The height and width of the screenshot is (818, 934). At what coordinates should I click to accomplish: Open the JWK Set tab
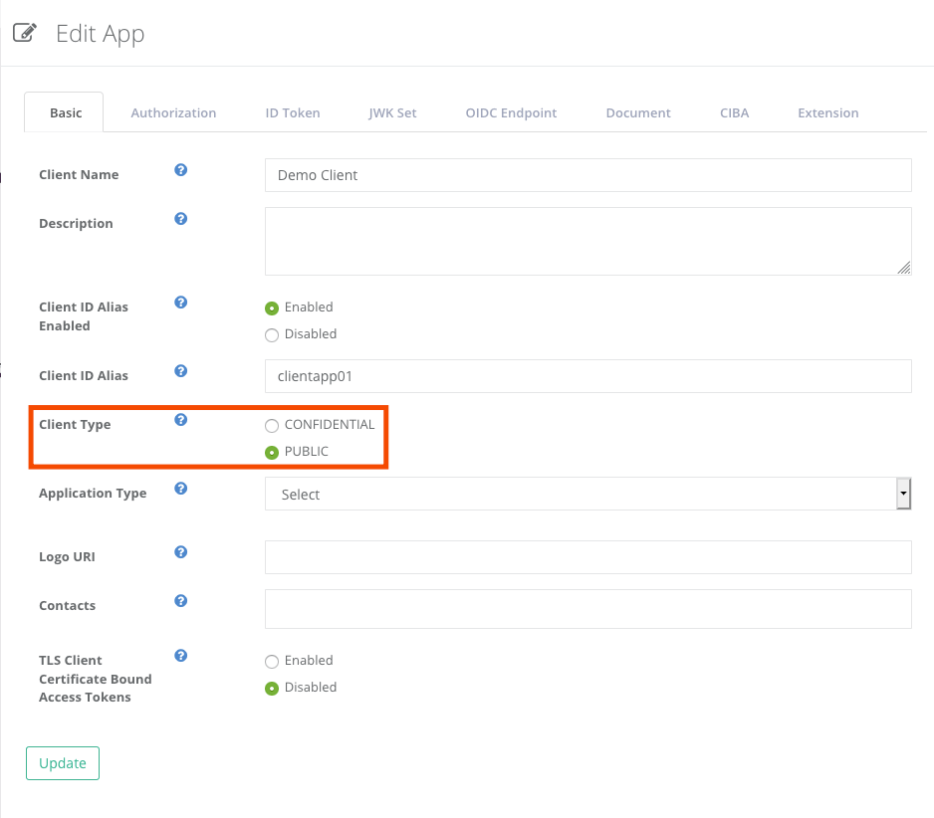click(x=392, y=112)
